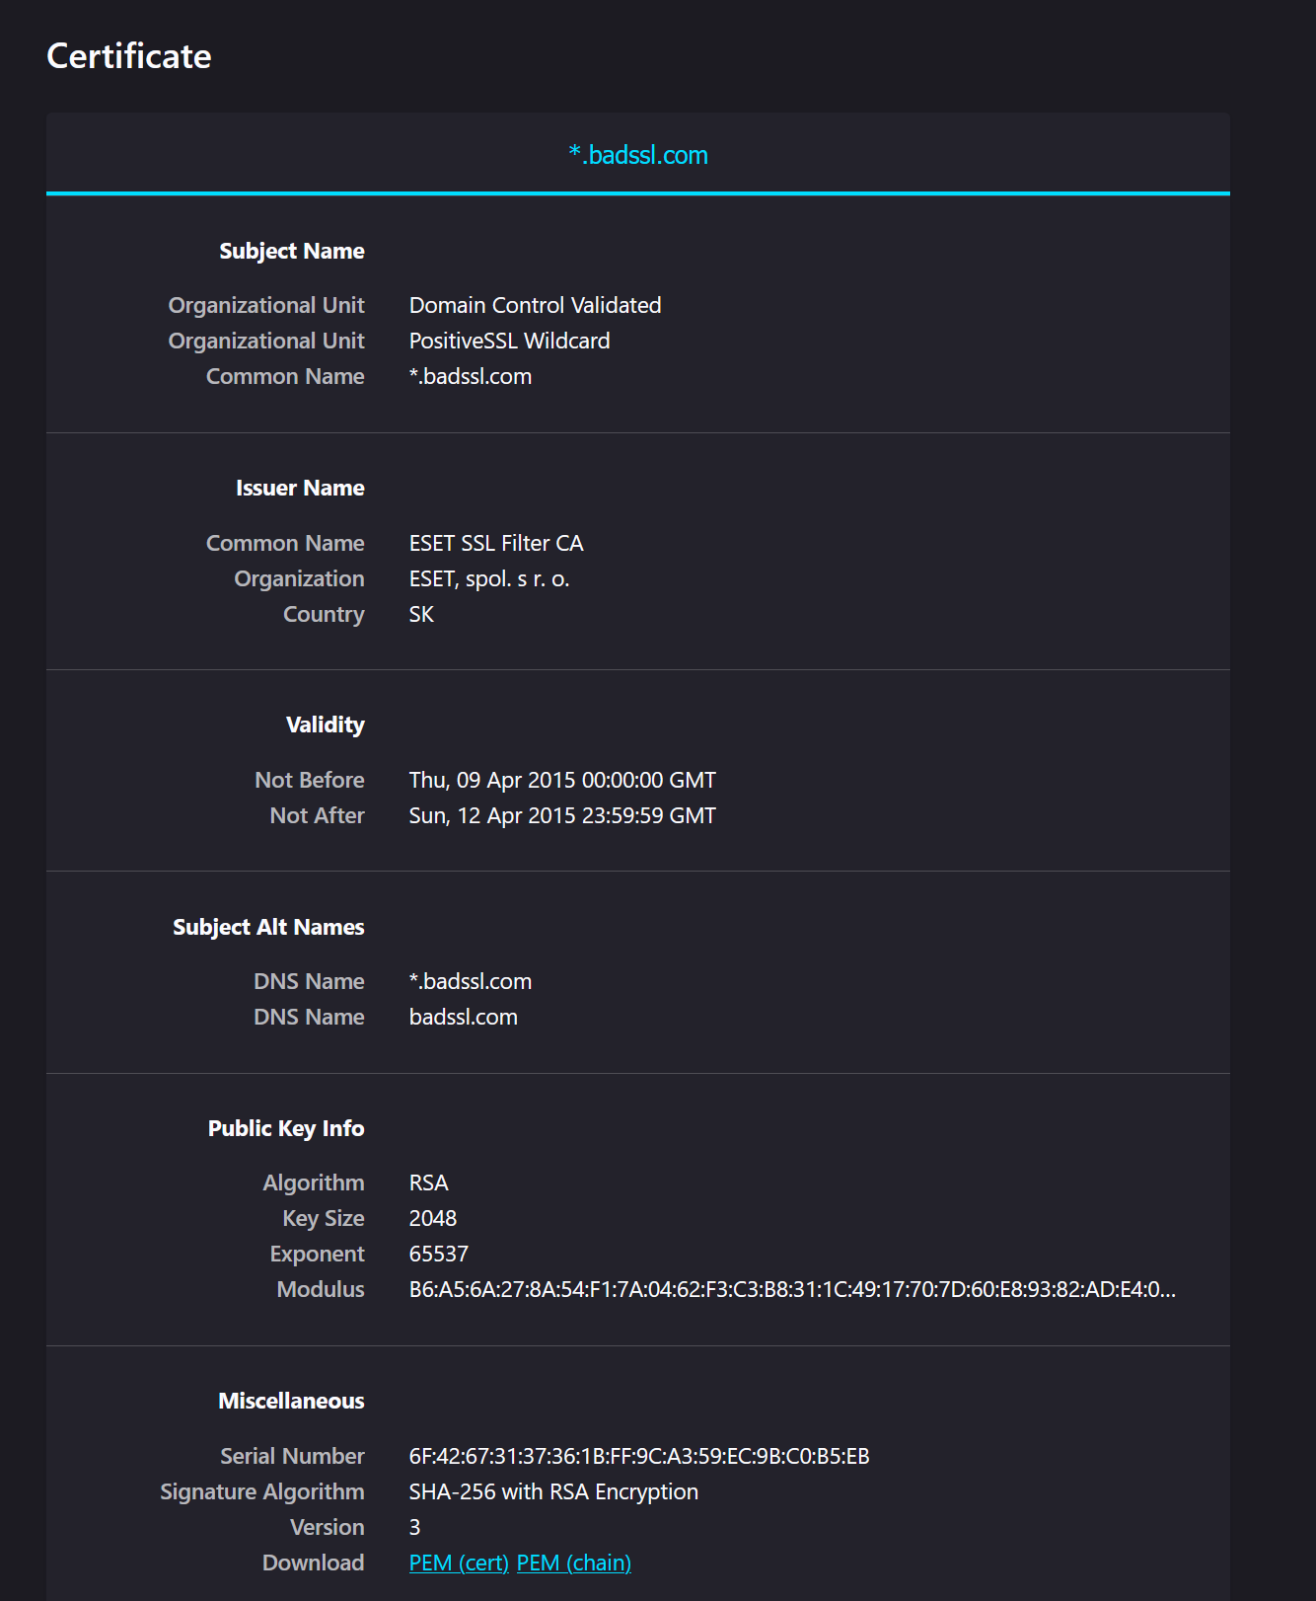Click the PositiveSSL Wildcard value
The width and height of the screenshot is (1316, 1601).
(509, 341)
